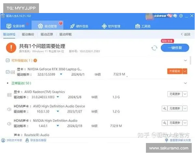195x156 pixels.
Task: Click the NVIDIA GeForce graphics card icon
Action: pos(13,72)
